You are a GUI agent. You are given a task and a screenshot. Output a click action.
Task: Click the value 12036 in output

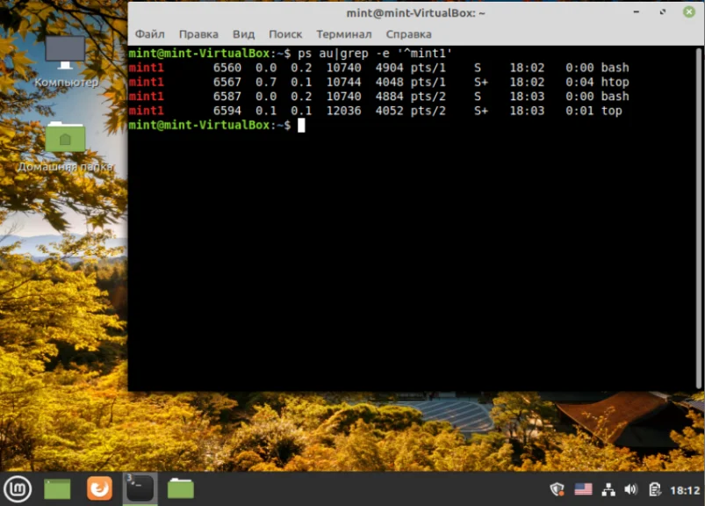point(343,111)
